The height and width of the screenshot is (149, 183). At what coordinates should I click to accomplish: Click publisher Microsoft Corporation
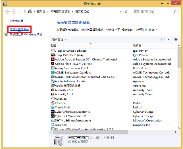click(147, 121)
